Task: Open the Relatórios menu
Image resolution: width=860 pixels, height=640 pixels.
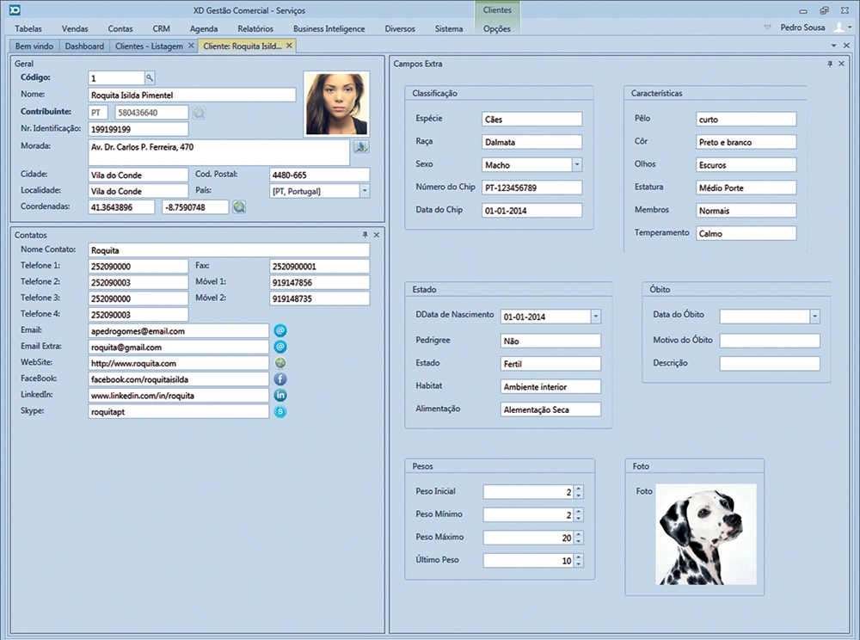Action: pyautogui.click(x=255, y=28)
